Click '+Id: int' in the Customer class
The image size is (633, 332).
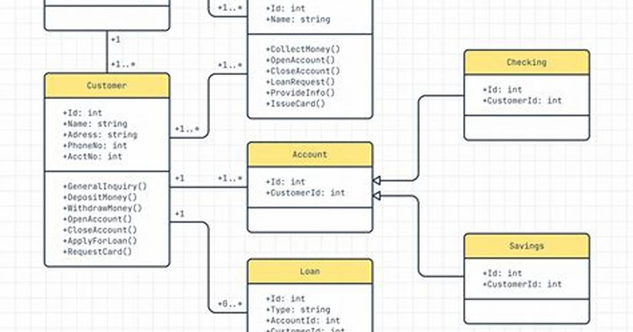[x=83, y=113]
